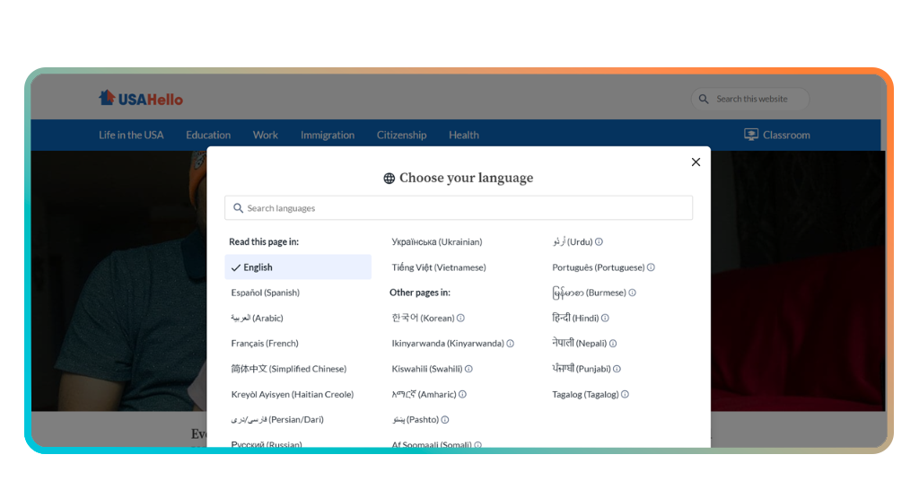This screenshot has width=919, height=481.
Task: Select Tiếng Việt (Vietnamese)
Action: click(x=439, y=267)
